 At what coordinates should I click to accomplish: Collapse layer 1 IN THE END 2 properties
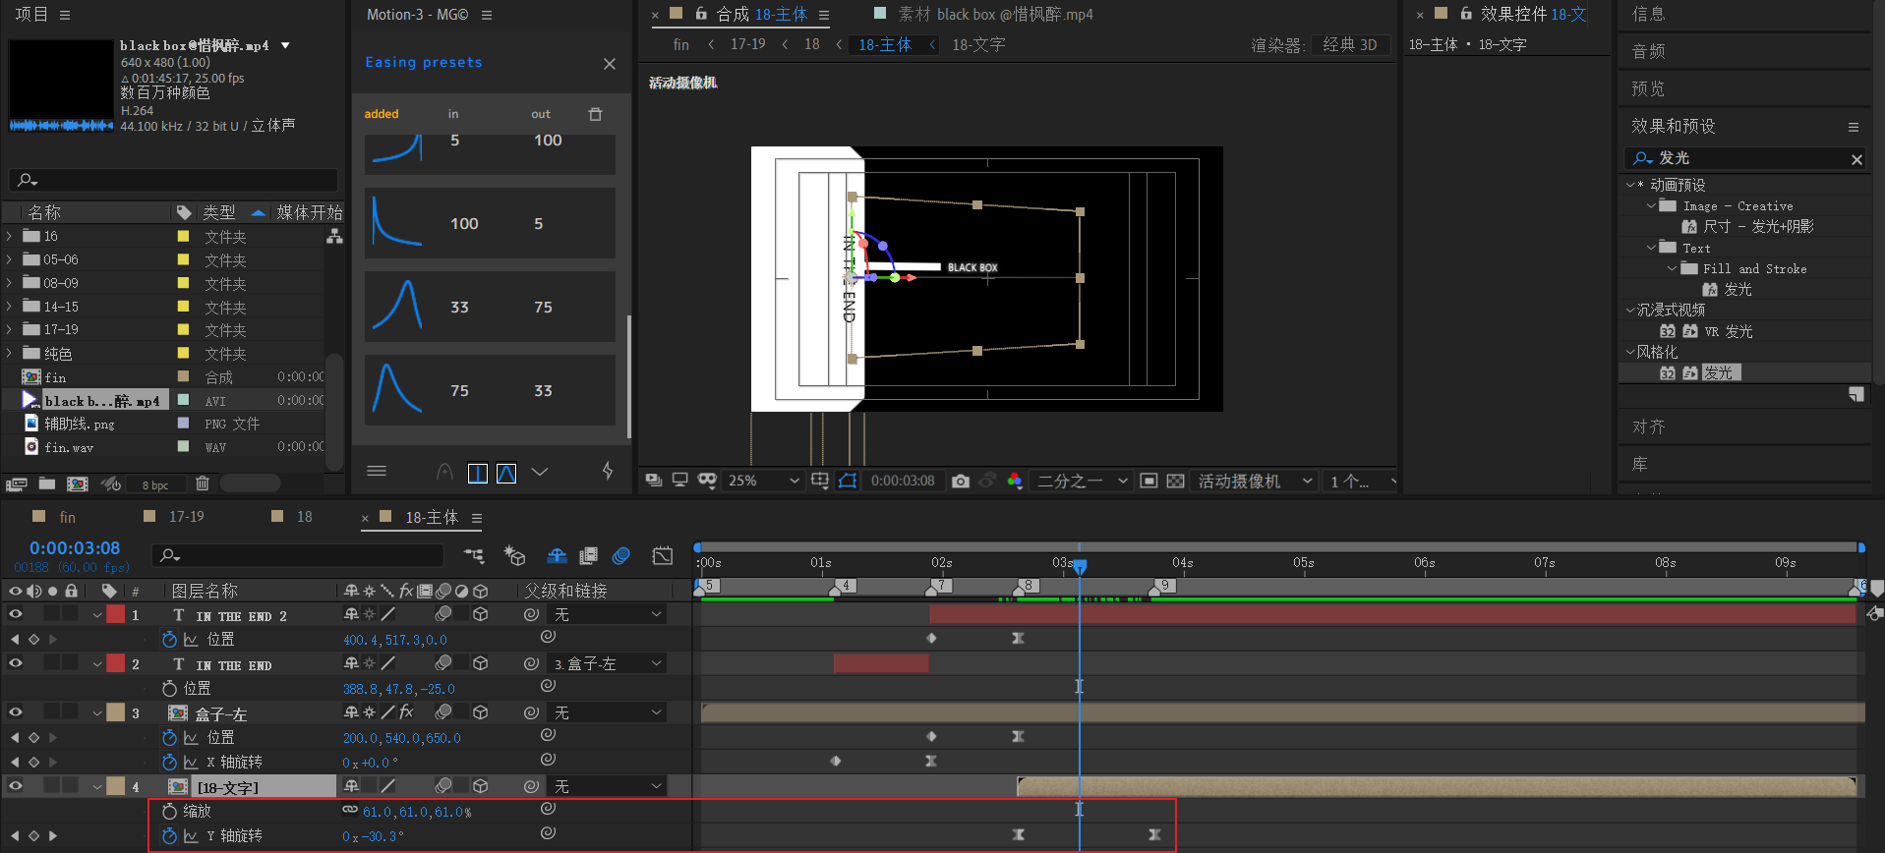pyautogui.click(x=97, y=615)
